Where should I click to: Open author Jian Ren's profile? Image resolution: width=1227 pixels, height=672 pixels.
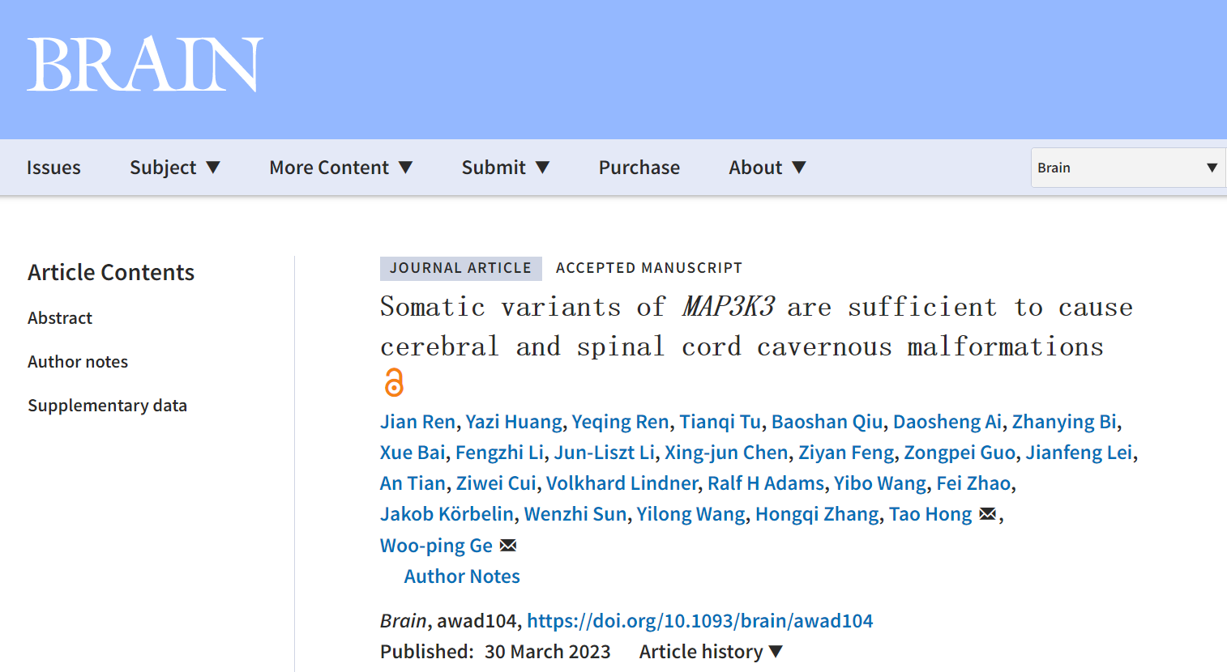tap(418, 422)
